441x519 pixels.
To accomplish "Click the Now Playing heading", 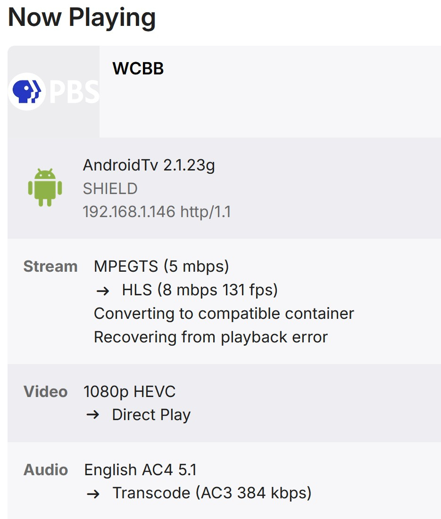I will [x=82, y=17].
